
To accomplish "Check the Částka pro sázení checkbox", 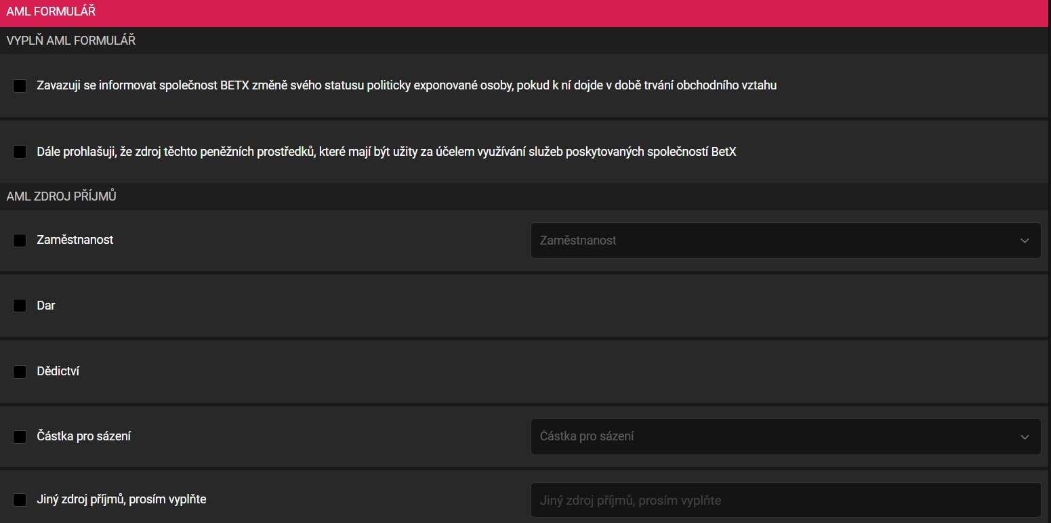I will point(20,437).
